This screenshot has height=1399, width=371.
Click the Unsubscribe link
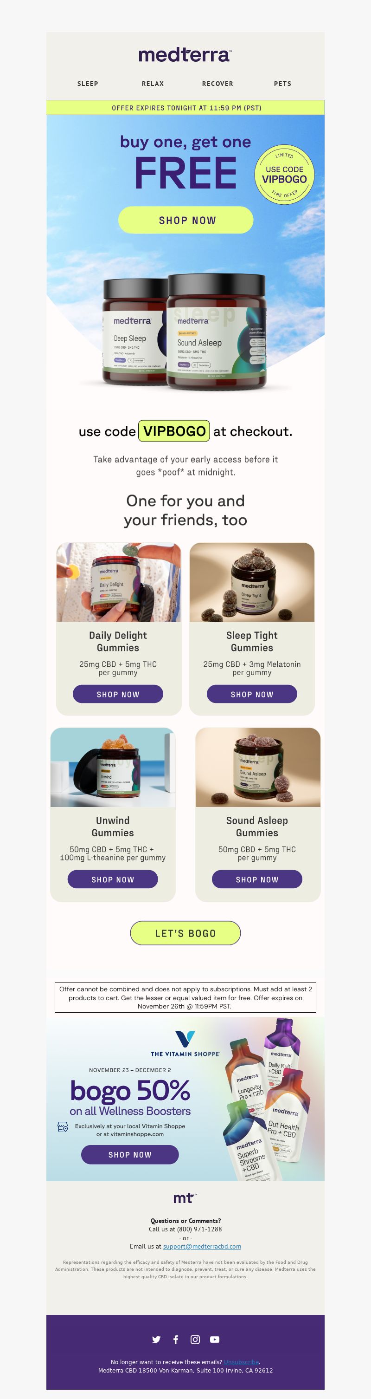[x=241, y=1362]
